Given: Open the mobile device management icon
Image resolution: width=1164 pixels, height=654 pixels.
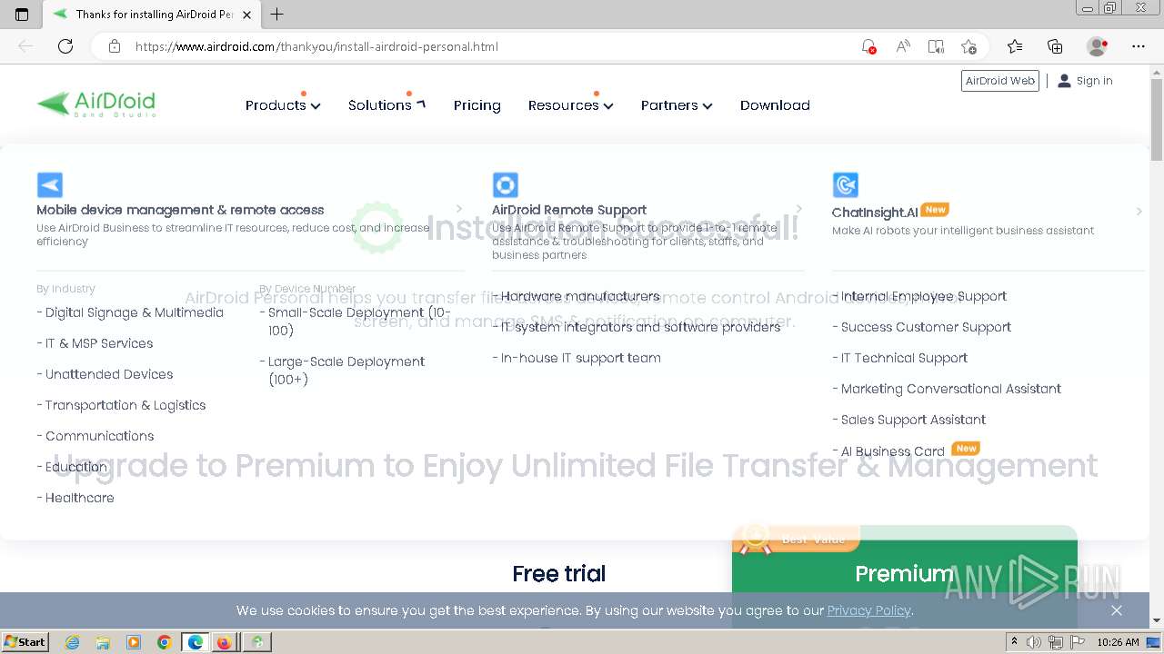Looking at the screenshot, I should click(x=50, y=185).
